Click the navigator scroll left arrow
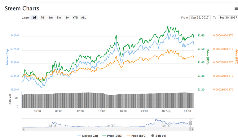This screenshot has height=138, width=238. pyautogui.click(x=23, y=129)
